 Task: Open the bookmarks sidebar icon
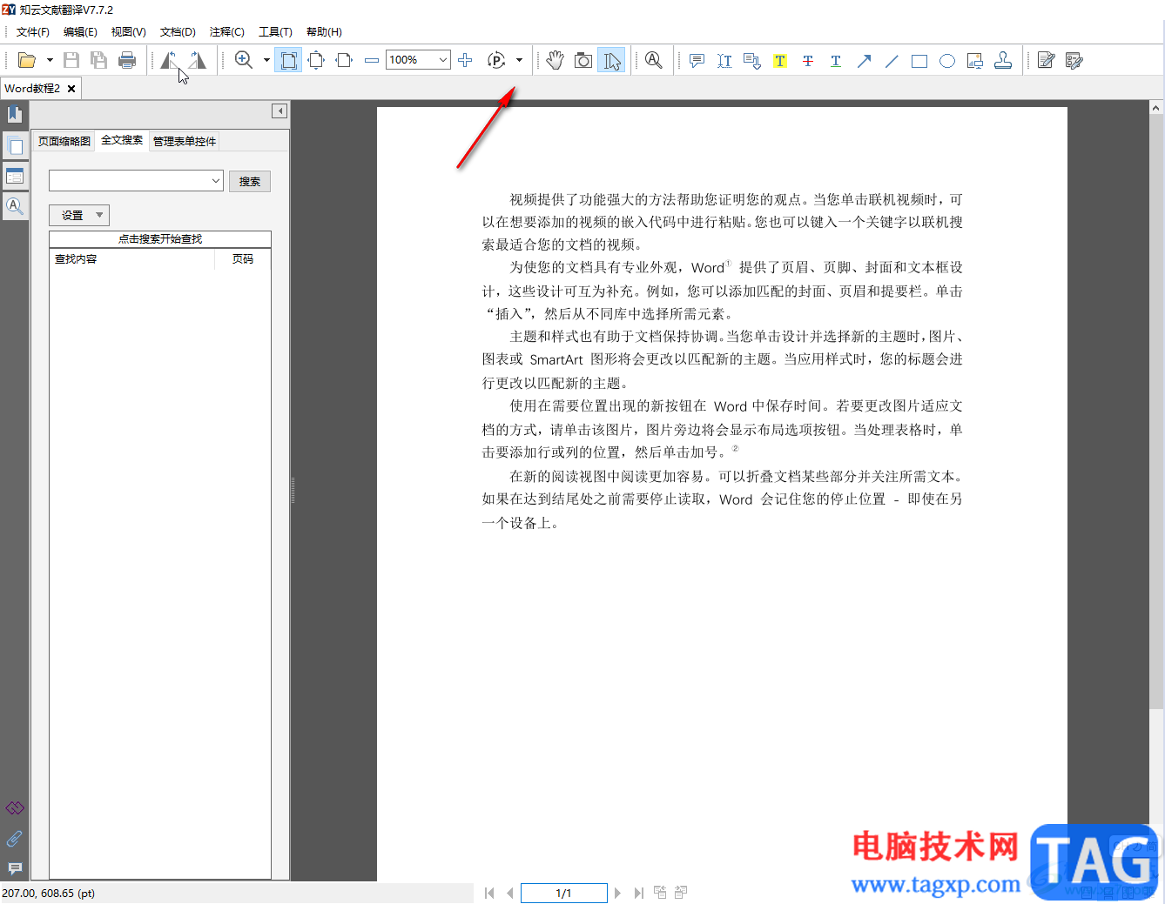pyautogui.click(x=15, y=114)
